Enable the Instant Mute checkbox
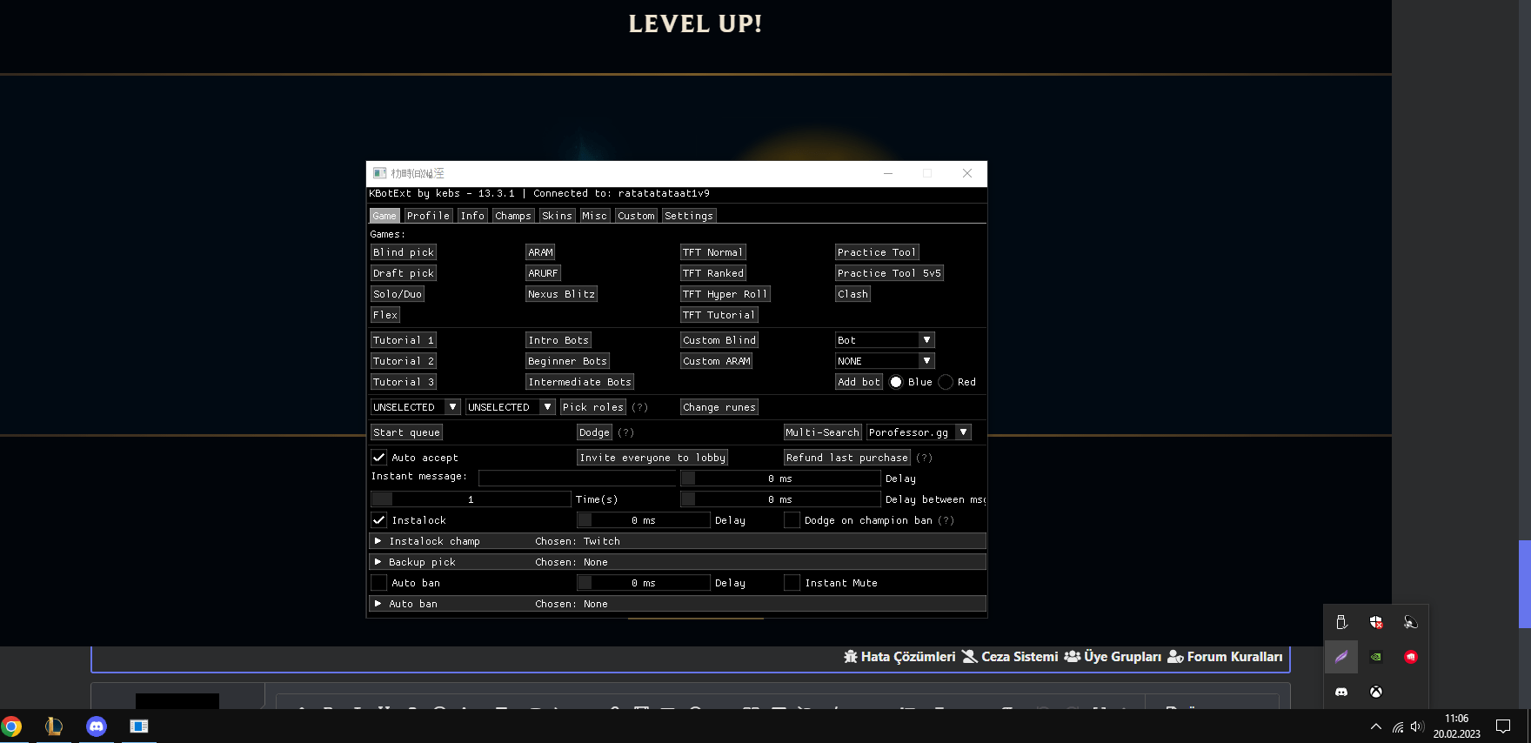The height and width of the screenshot is (743, 1531). coord(792,583)
